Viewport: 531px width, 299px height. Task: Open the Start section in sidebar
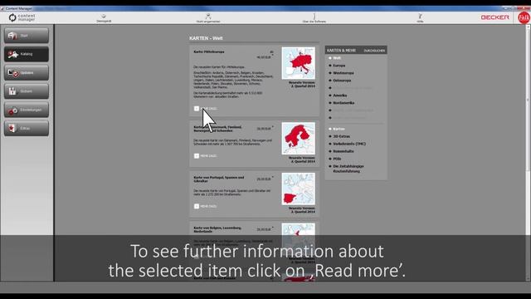(27, 36)
